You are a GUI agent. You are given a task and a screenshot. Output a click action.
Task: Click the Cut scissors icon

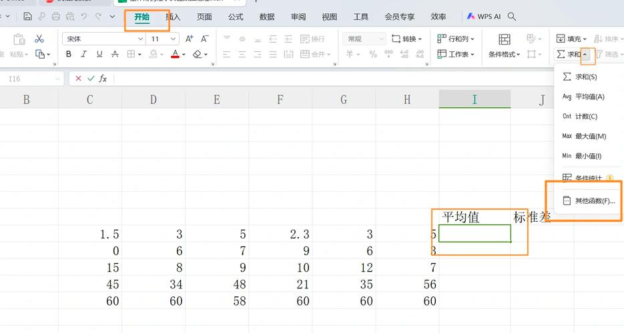click(x=39, y=39)
